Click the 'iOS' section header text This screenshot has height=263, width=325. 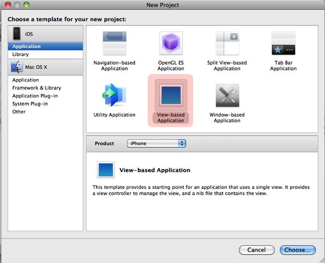coord(29,34)
